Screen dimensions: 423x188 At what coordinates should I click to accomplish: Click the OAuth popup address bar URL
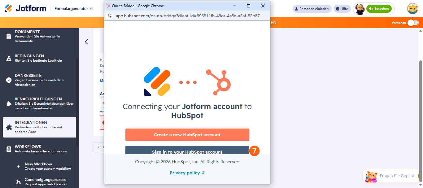click(x=189, y=16)
